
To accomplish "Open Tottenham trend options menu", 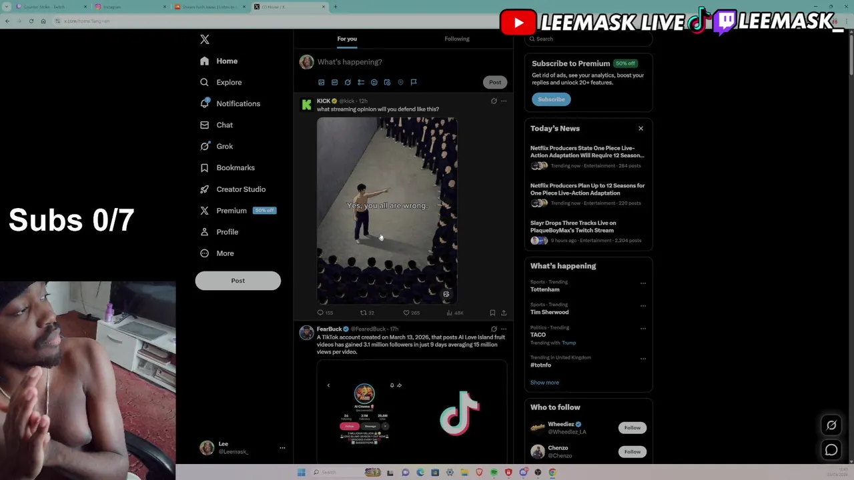I will click(643, 283).
